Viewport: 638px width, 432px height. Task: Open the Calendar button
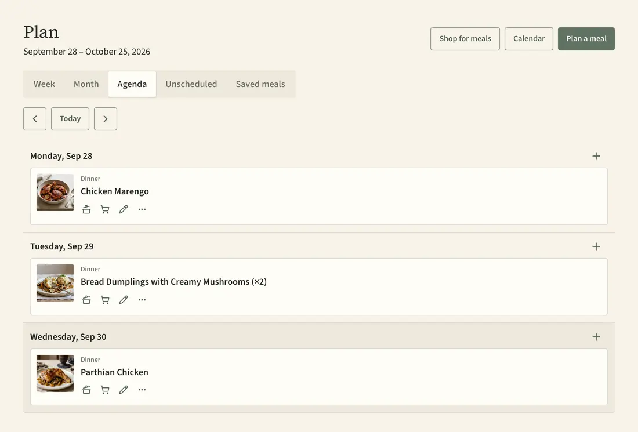coord(529,39)
